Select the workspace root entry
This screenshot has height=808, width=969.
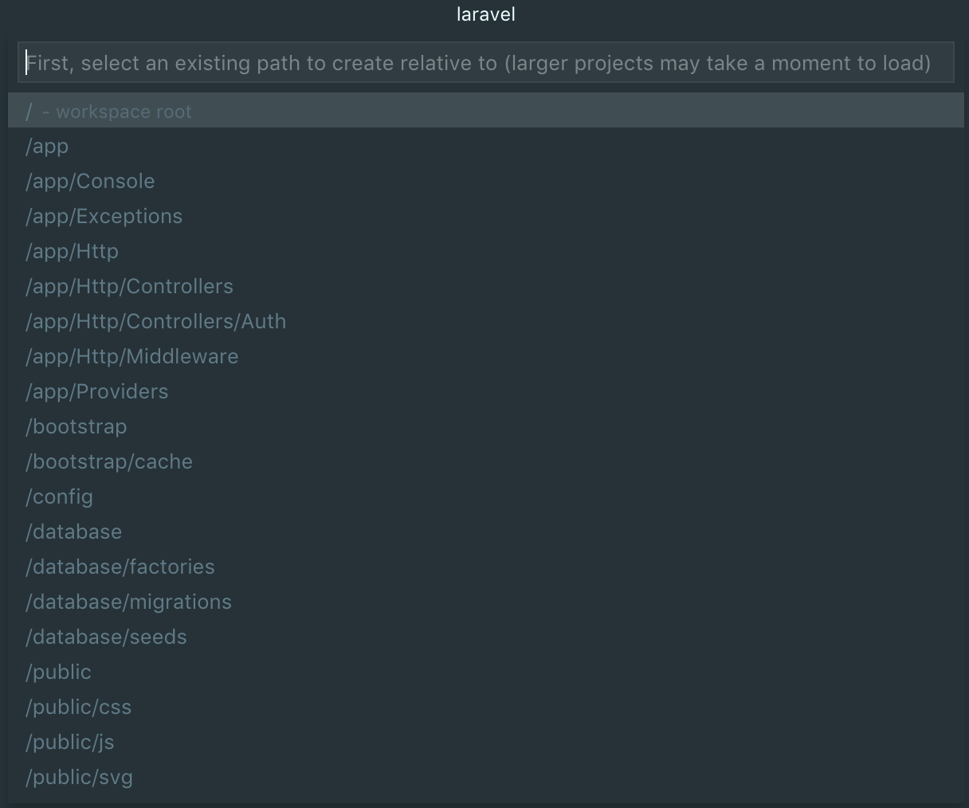[108, 112]
